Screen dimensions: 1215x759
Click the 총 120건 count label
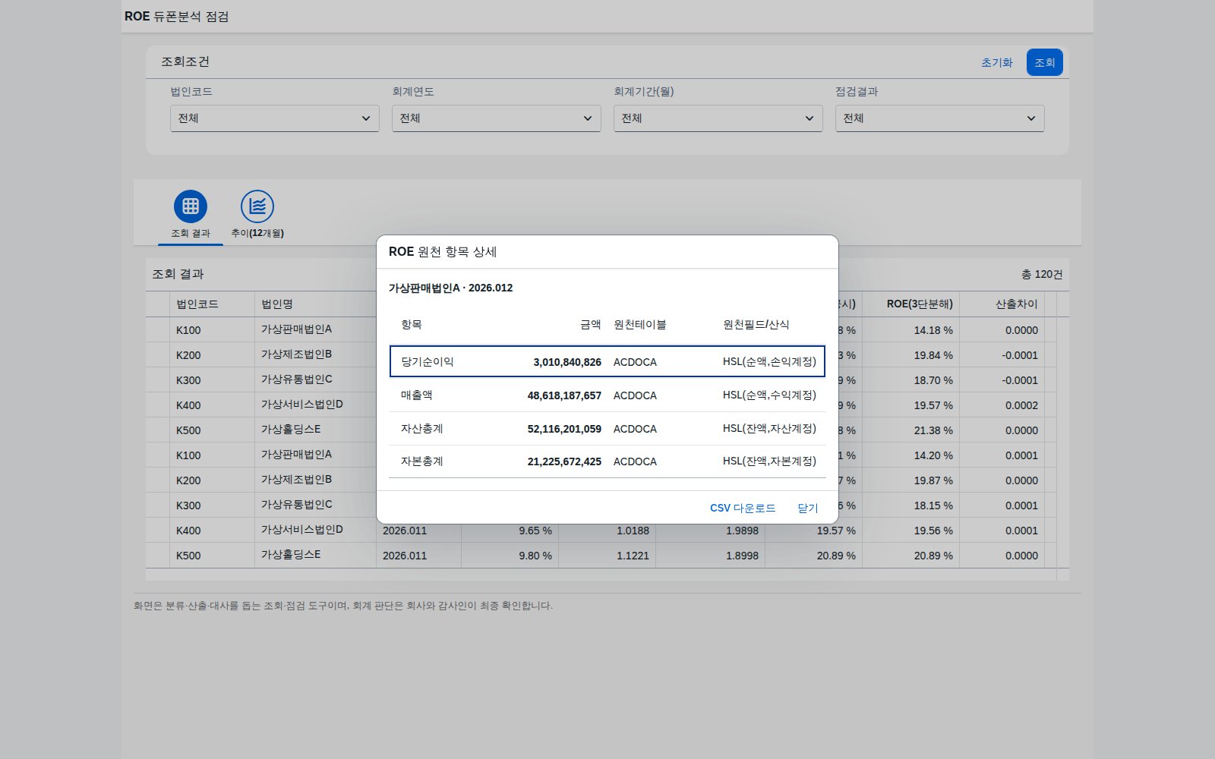(x=1042, y=274)
